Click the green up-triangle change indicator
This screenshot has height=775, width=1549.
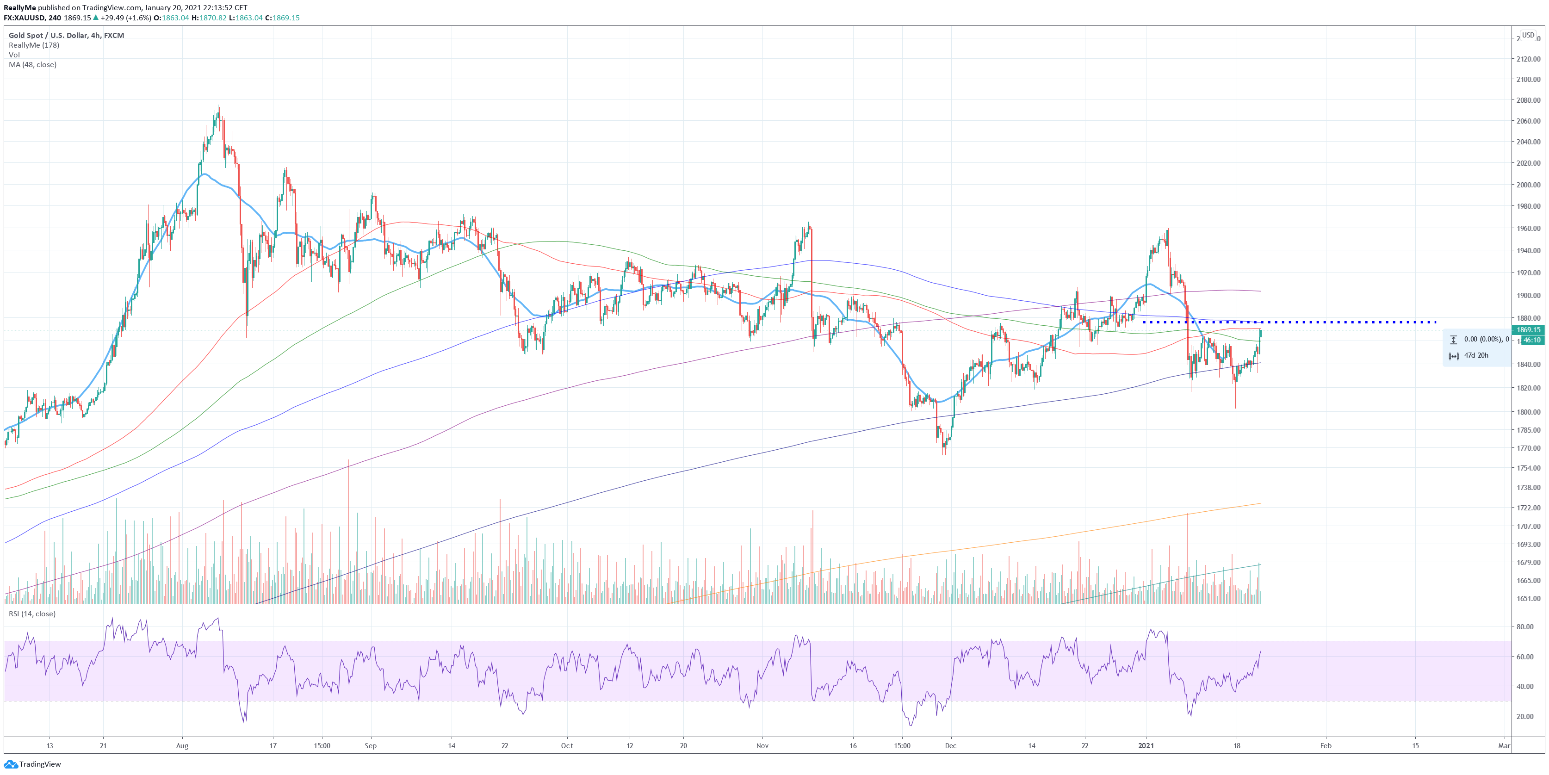(x=96, y=18)
